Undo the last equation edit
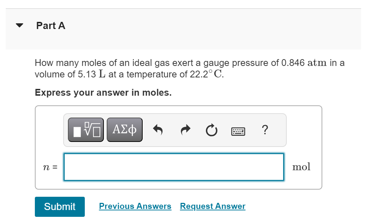Image resolution: width=369 pixels, height=224 pixels. (x=158, y=130)
